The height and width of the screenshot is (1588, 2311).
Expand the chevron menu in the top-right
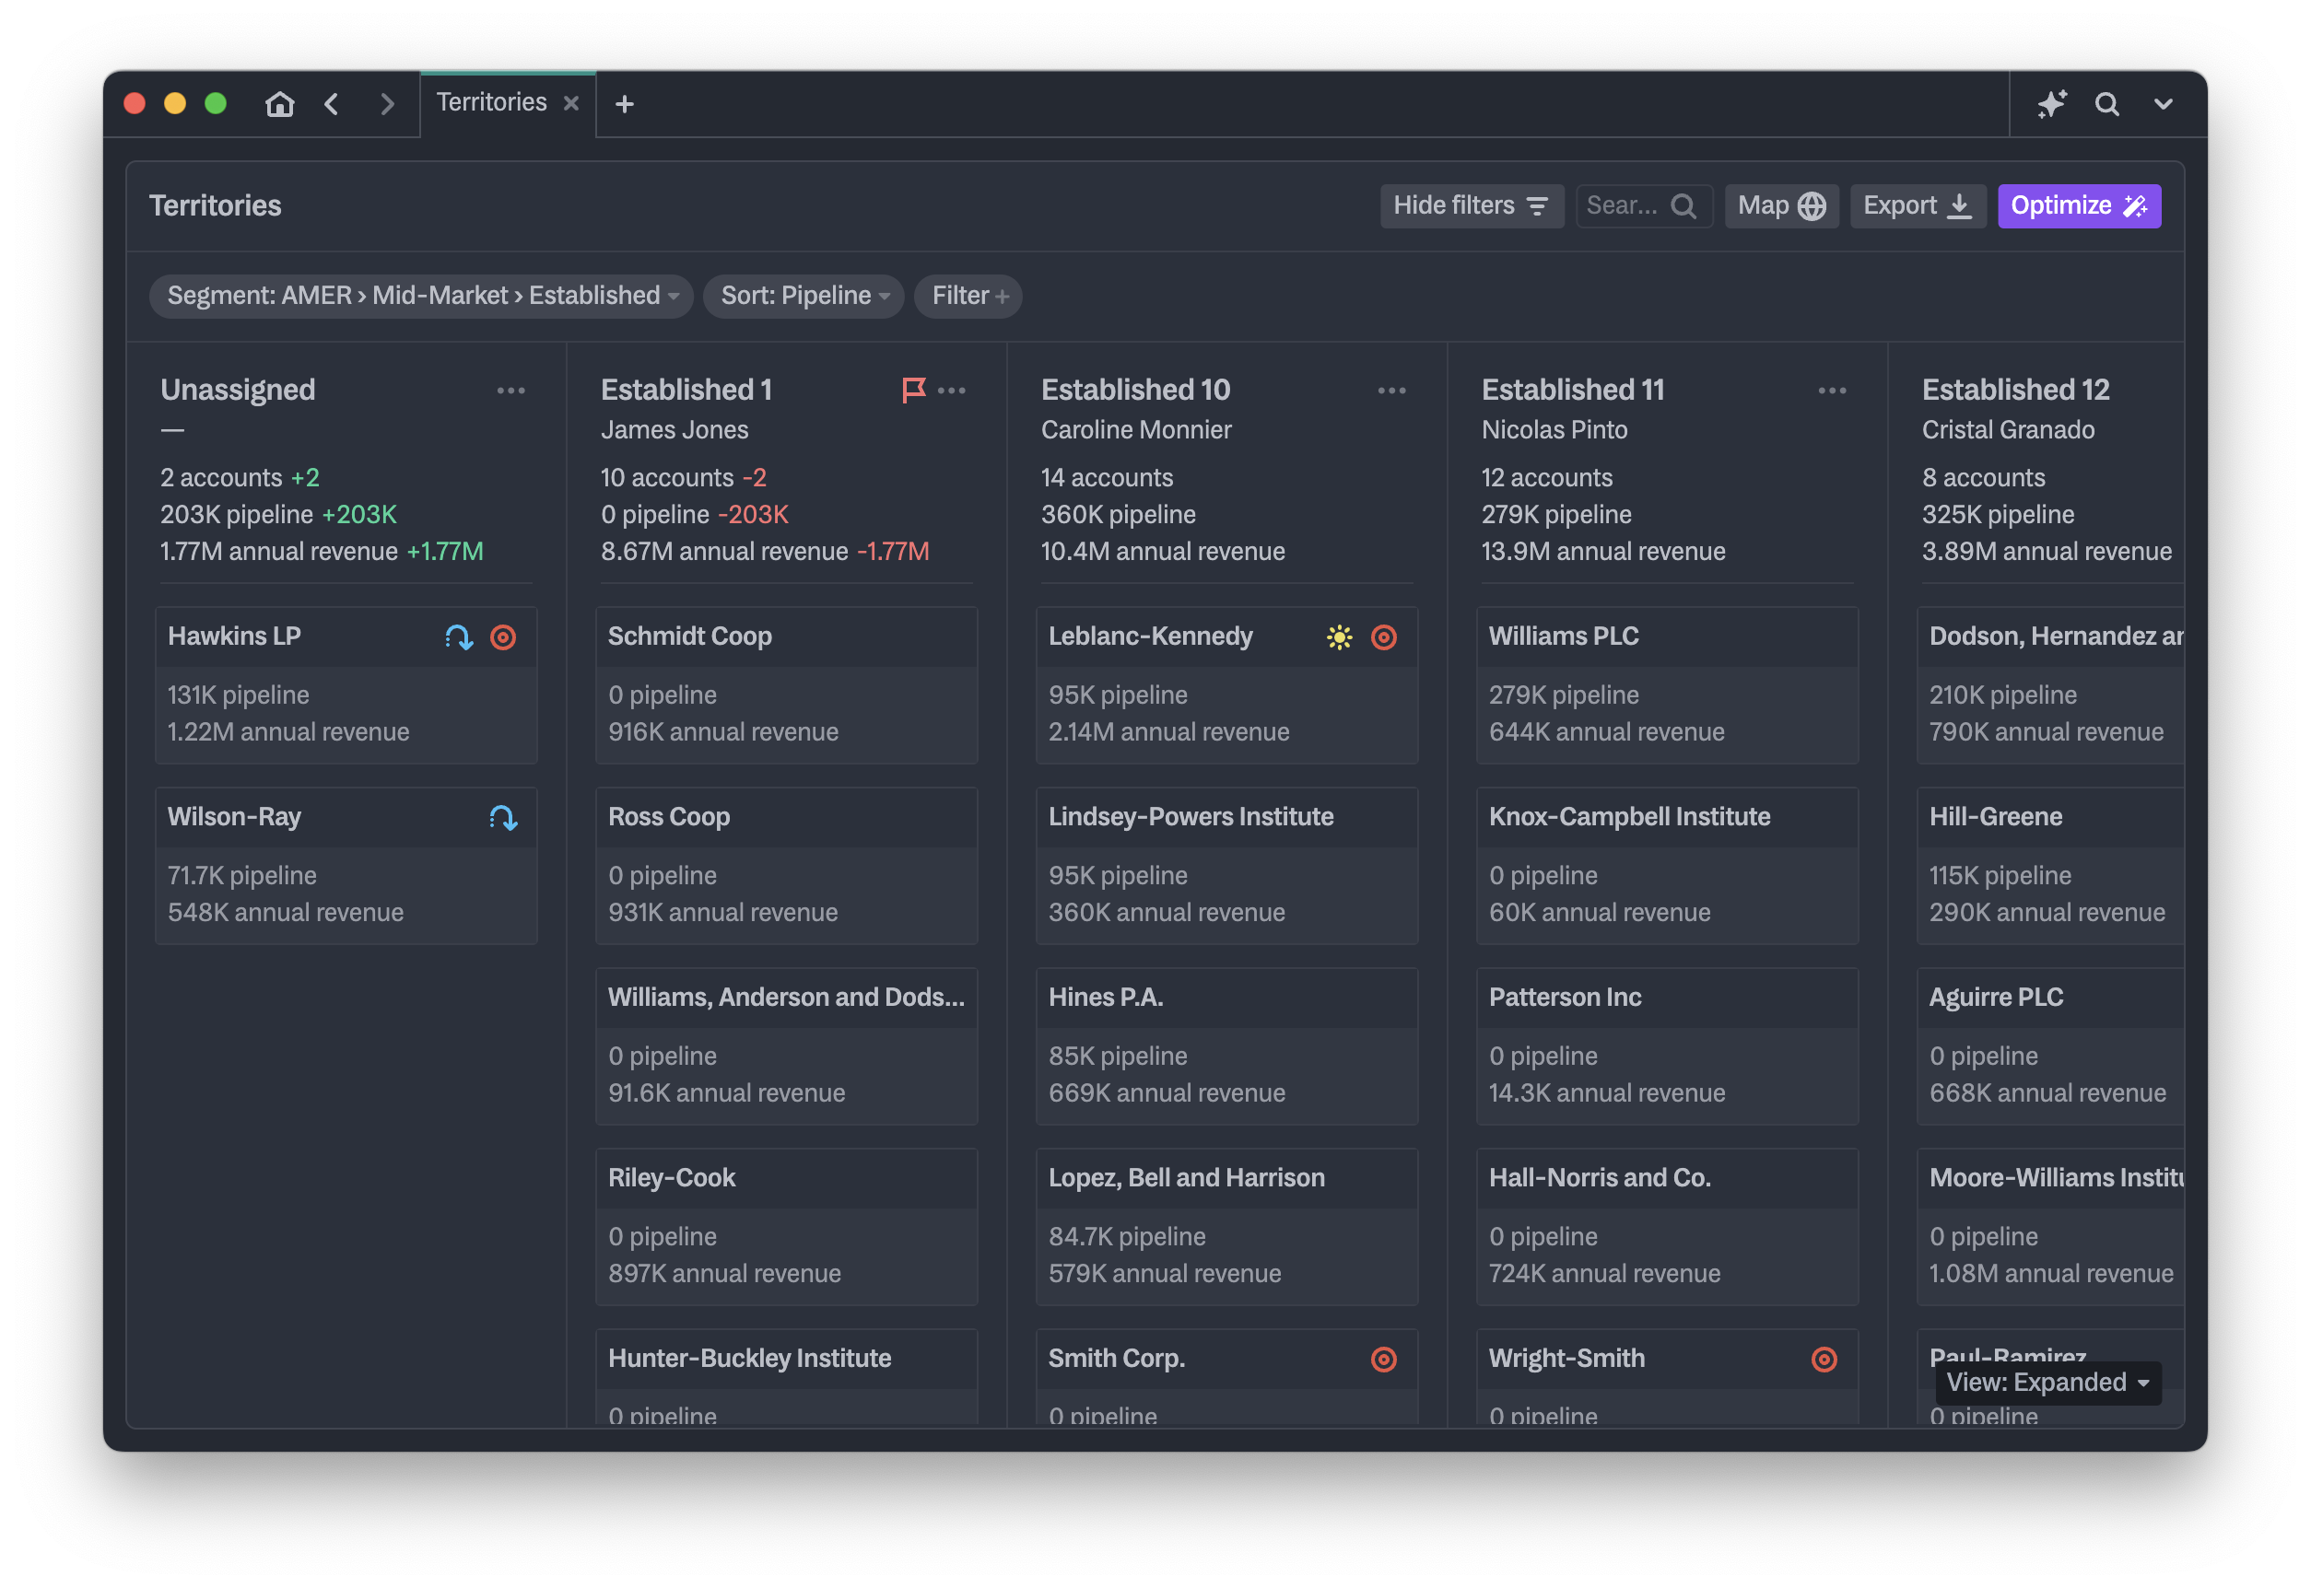(x=2163, y=103)
